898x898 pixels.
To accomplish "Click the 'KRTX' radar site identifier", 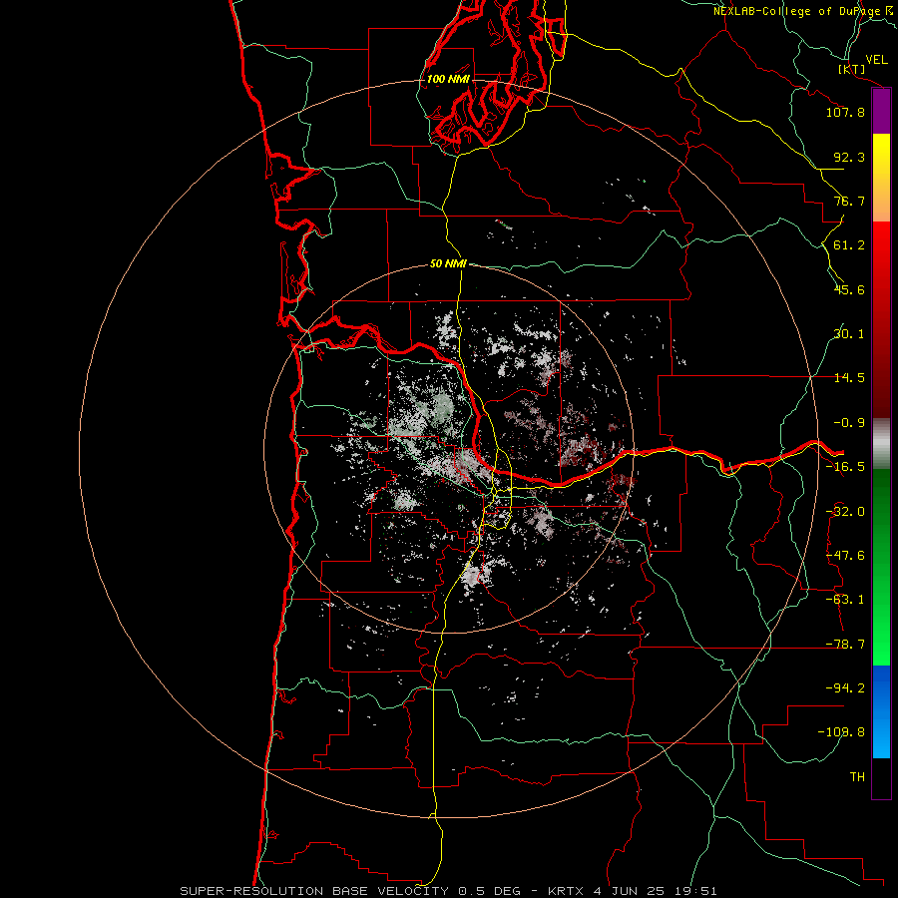I will click(x=566, y=891).
